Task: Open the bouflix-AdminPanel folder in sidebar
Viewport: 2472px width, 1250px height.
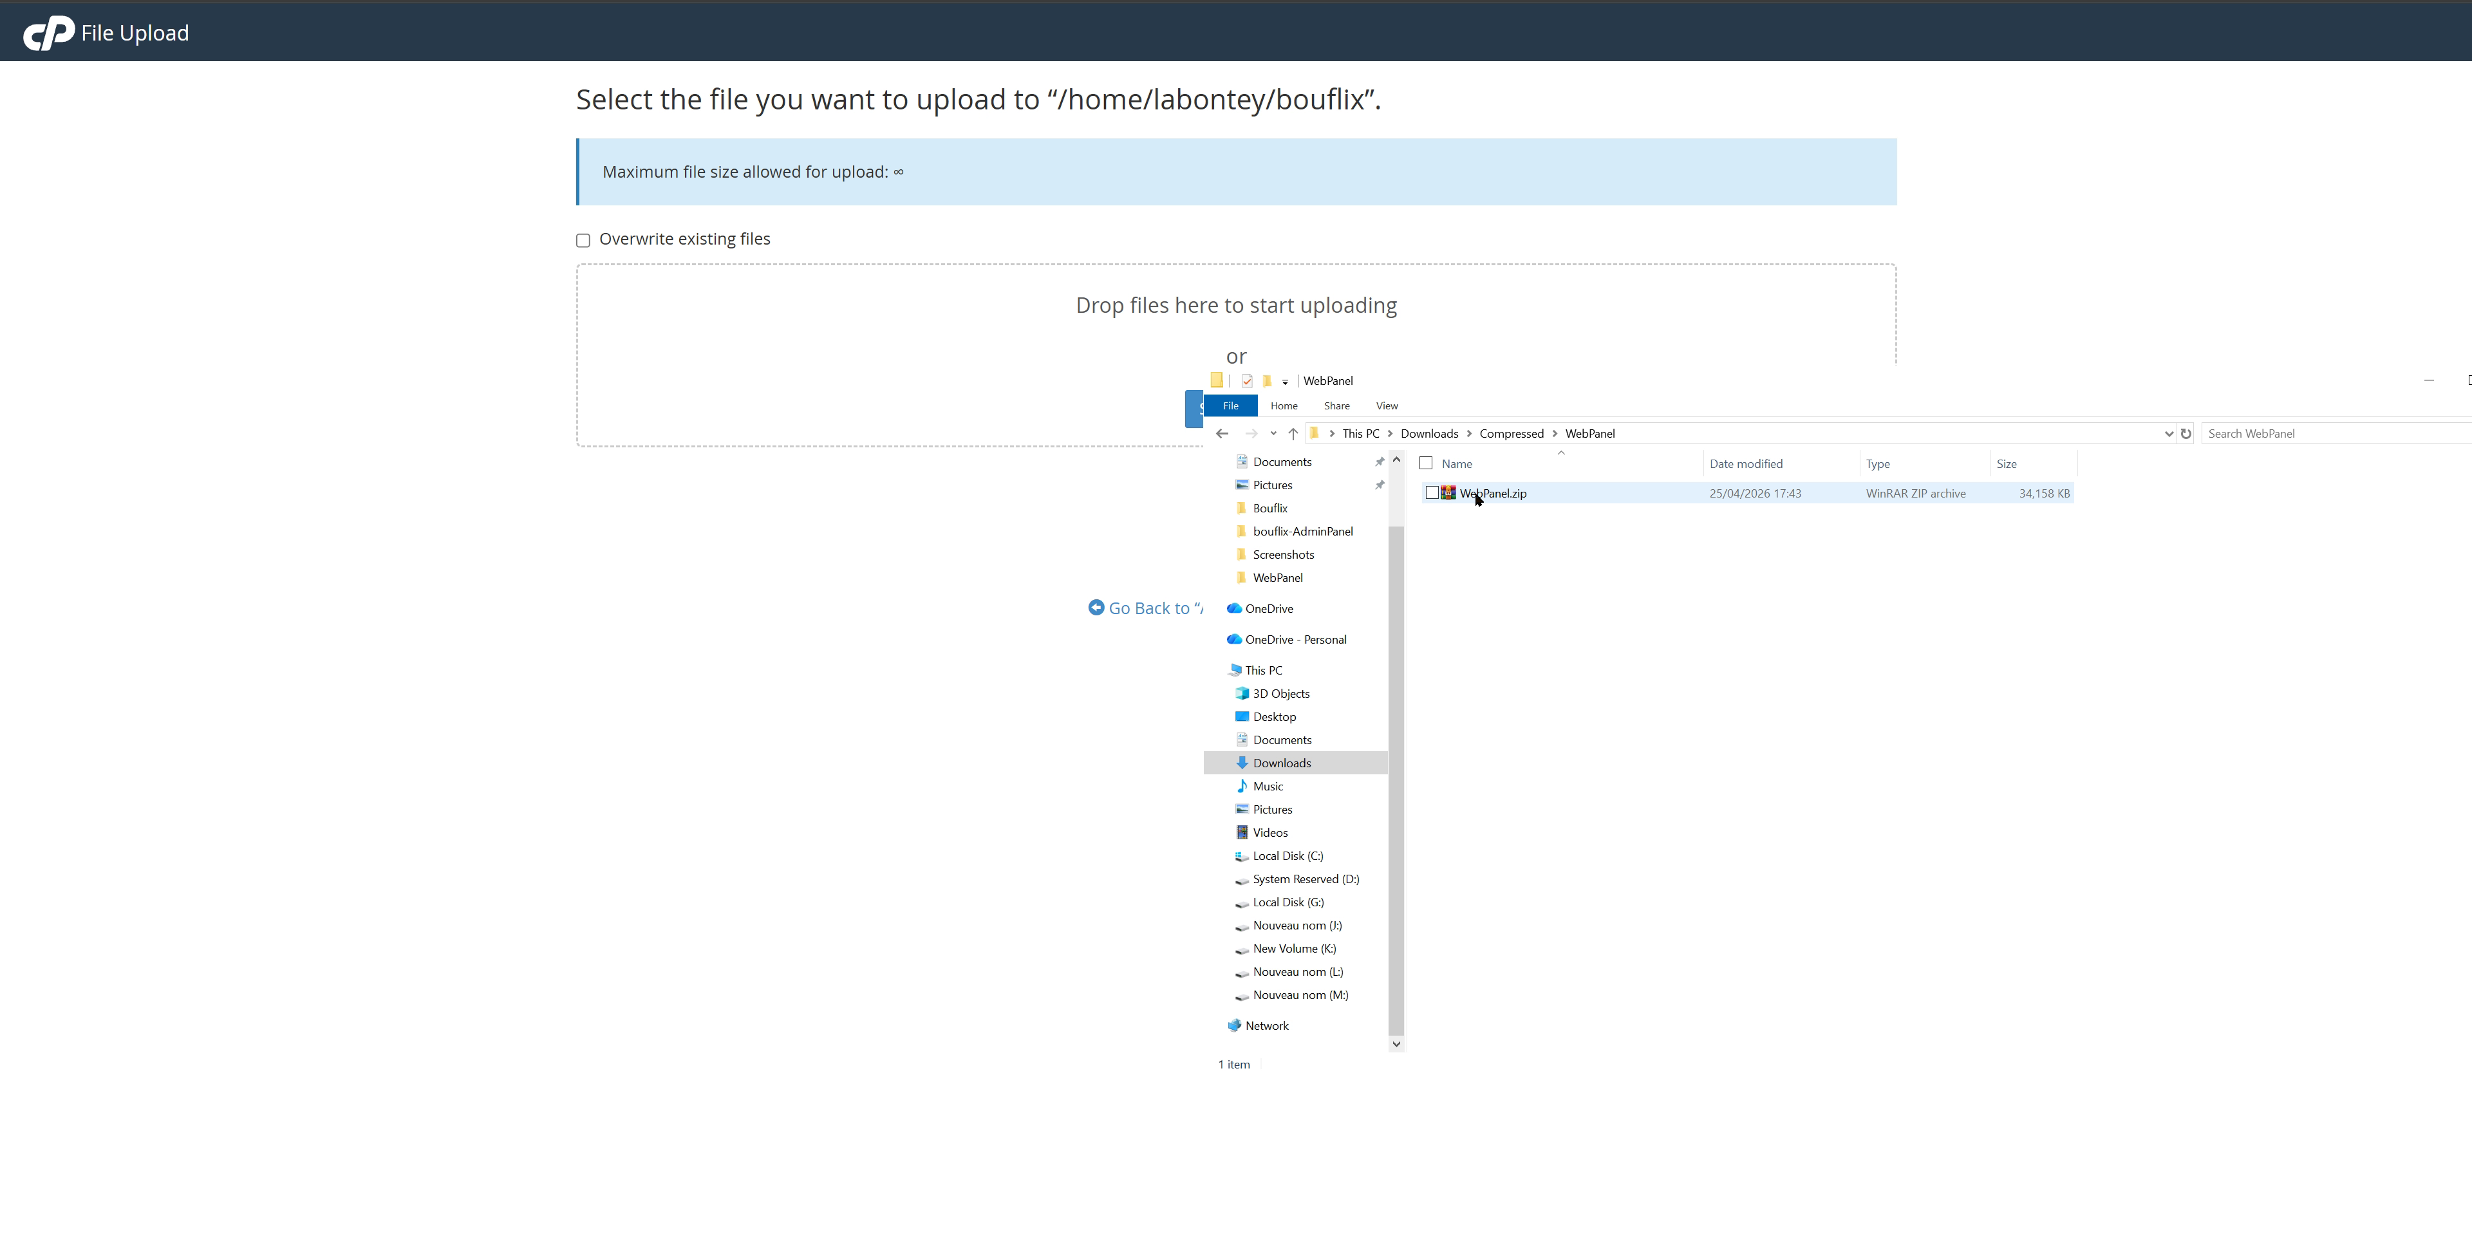Action: point(1302,532)
